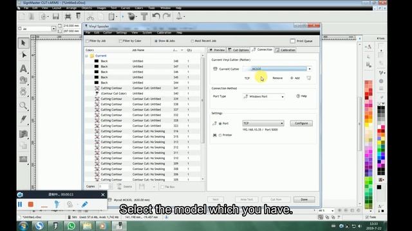Select the node edit arrow tool
Image resolution: width=412 pixels, height=231 pixels.
pos(23,55)
